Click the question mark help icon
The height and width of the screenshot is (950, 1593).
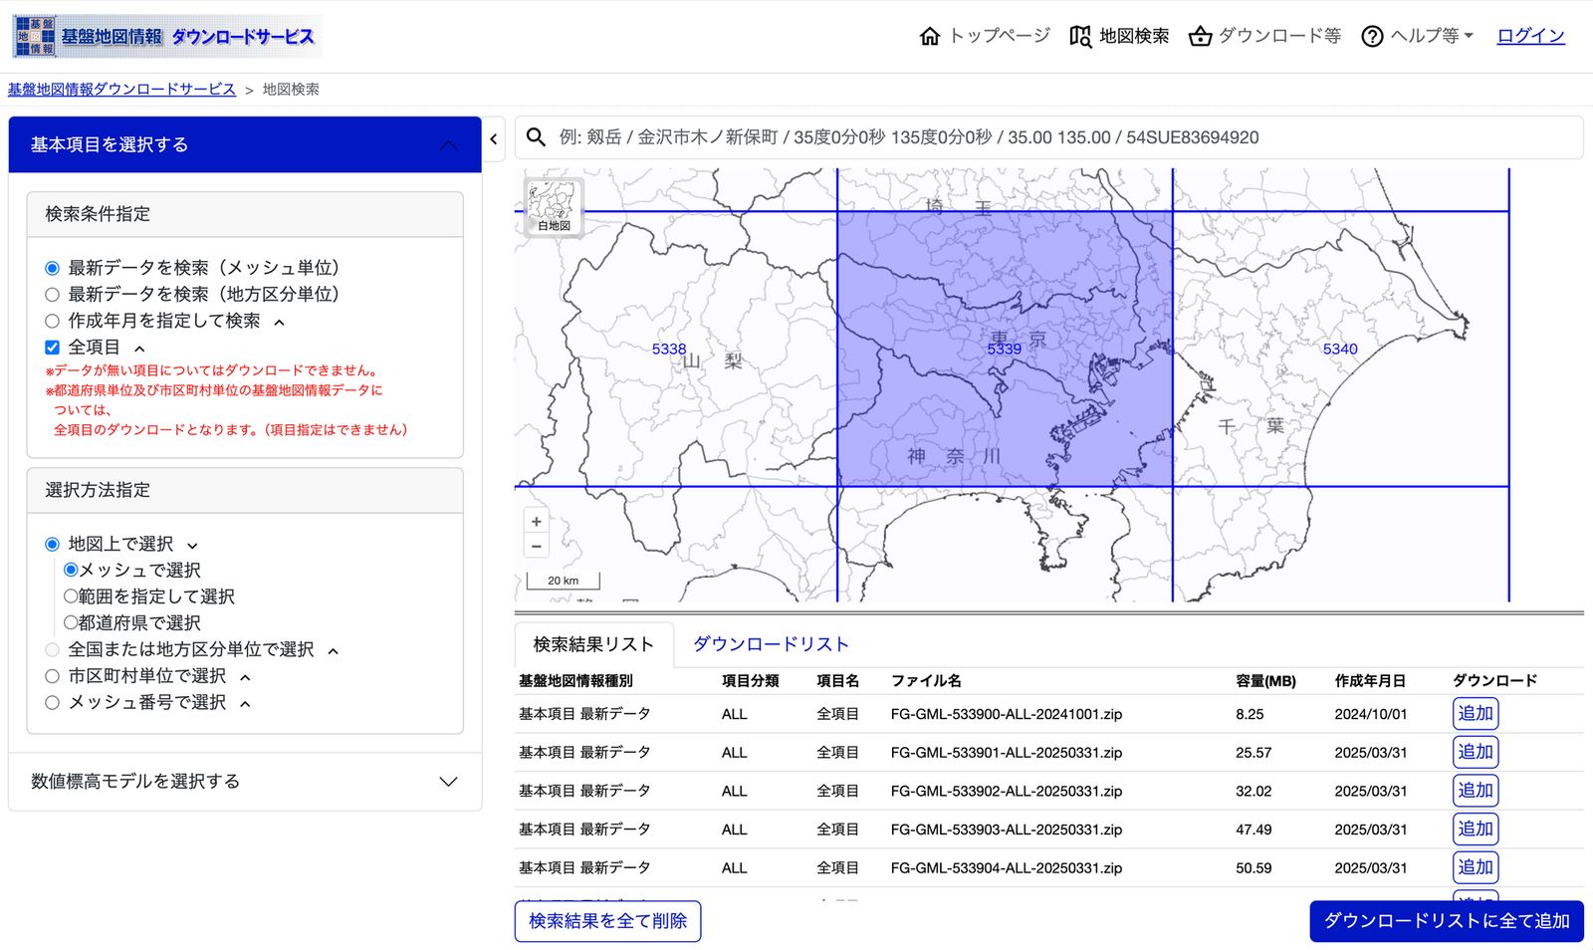coord(1372,36)
